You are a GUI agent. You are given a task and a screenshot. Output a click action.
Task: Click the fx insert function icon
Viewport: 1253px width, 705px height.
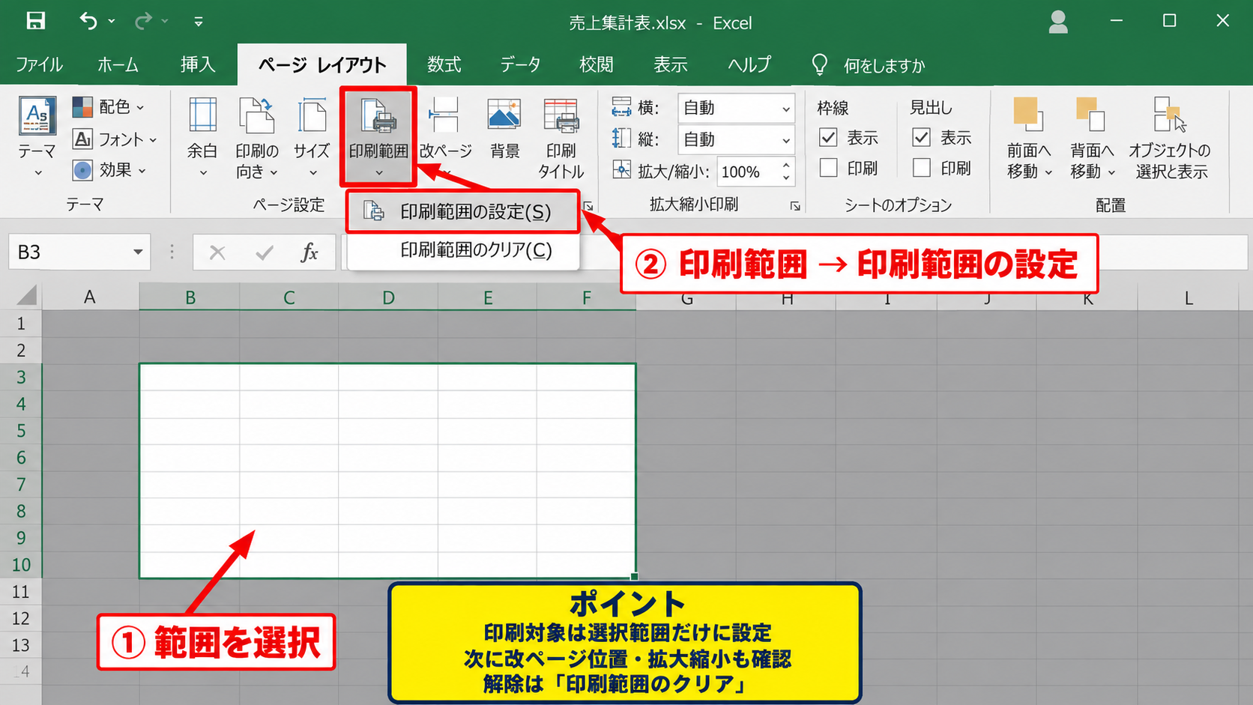[x=310, y=252]
